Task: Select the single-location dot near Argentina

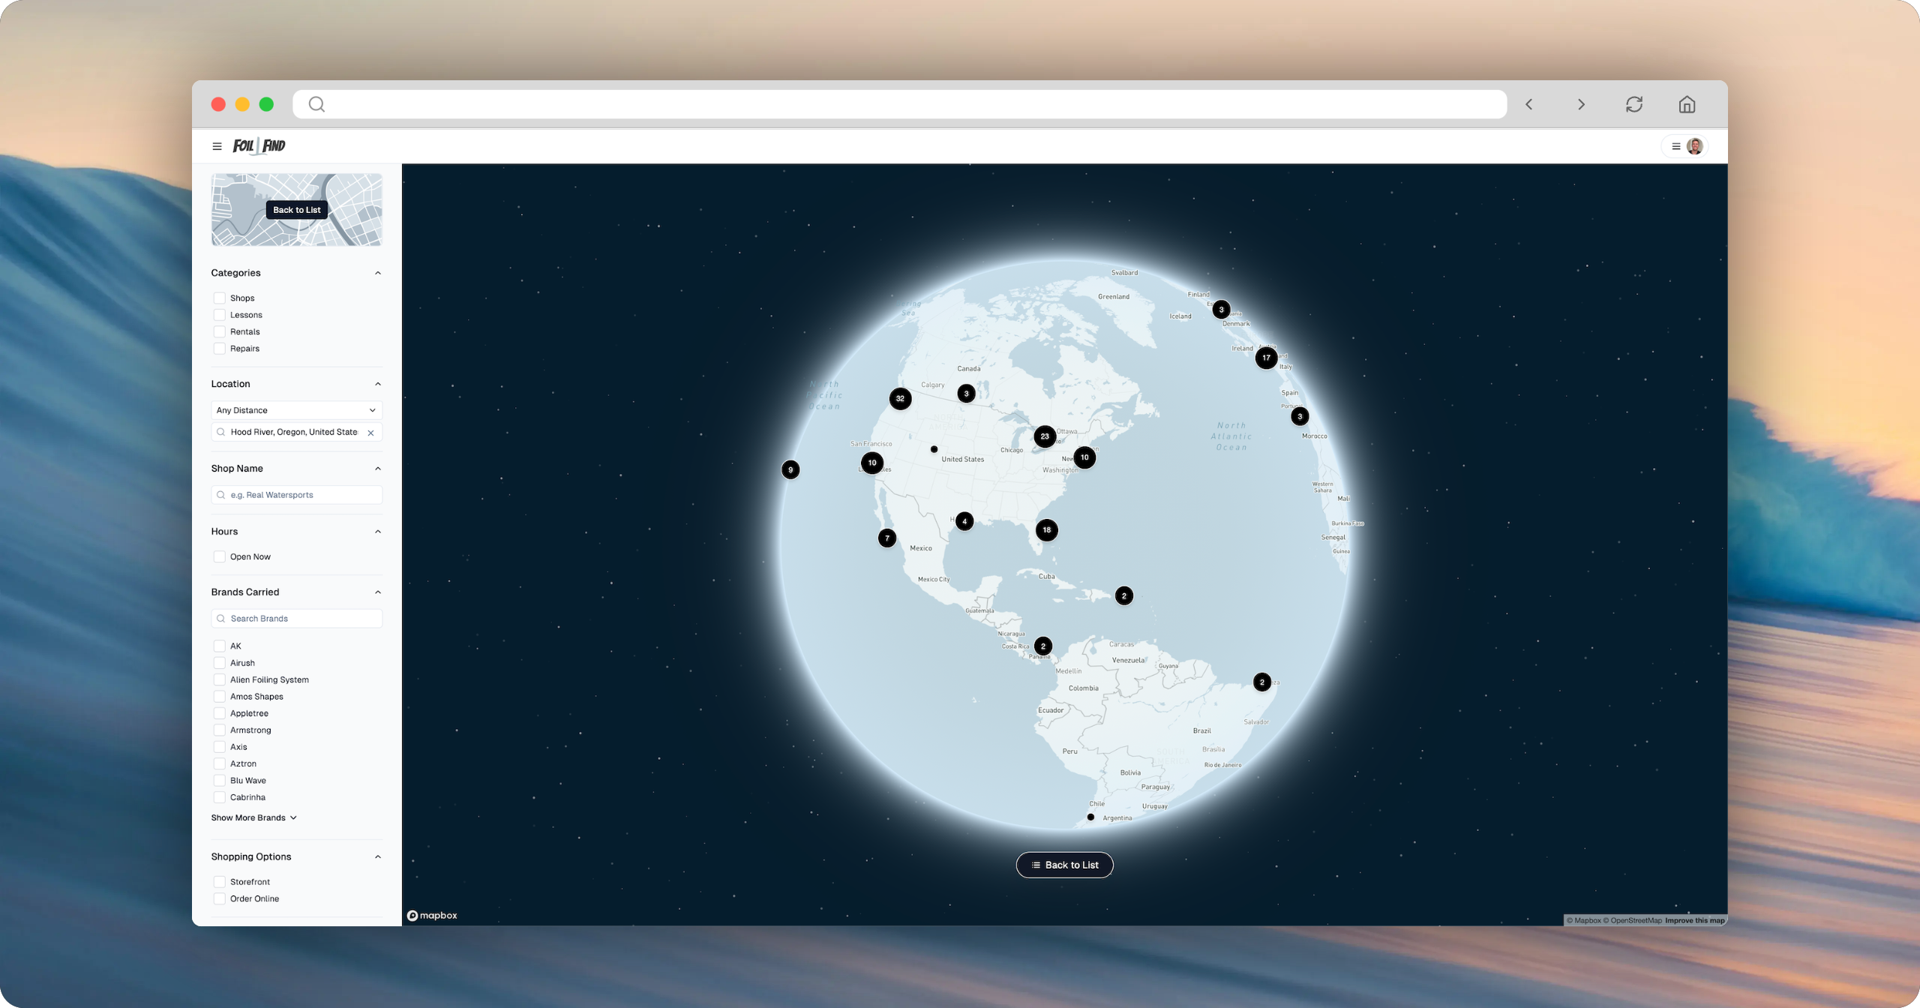Action: (1090, 817)
